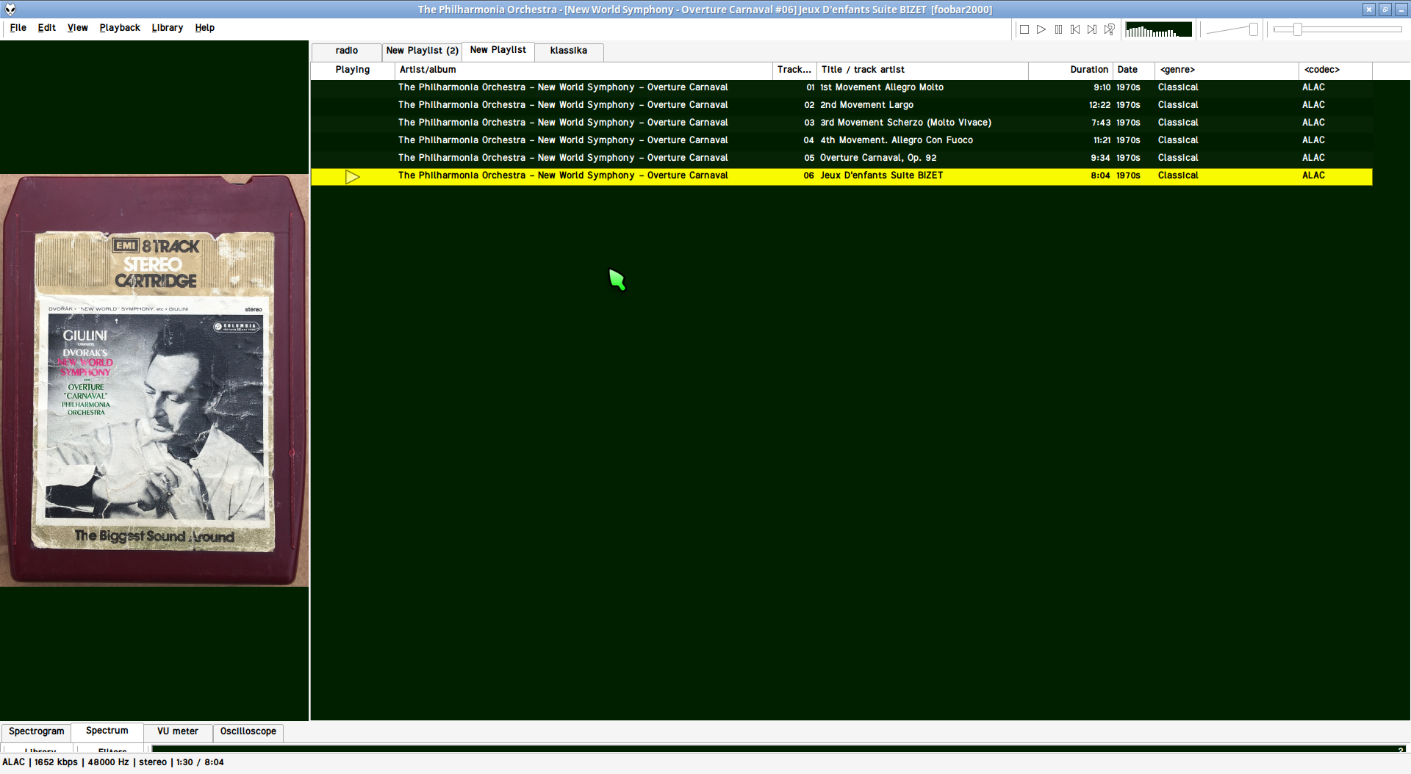The width and height of the screenshot is (1411, 774).
Task: Pause playback with the toolbar Pause icon
Action: click(1058, 29)
